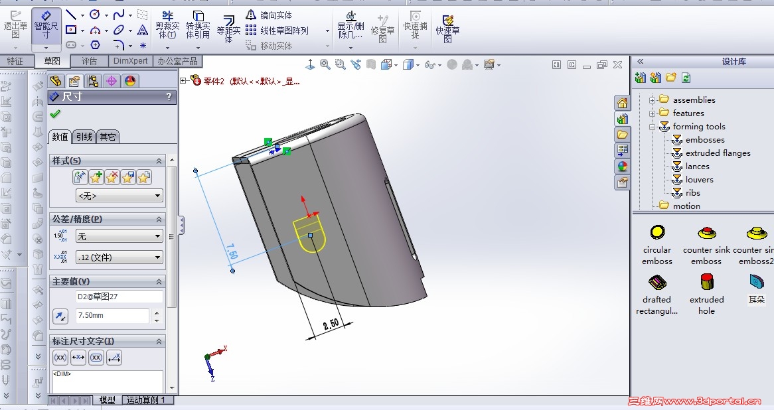Click Load style star with document icon

click(143, 177)
